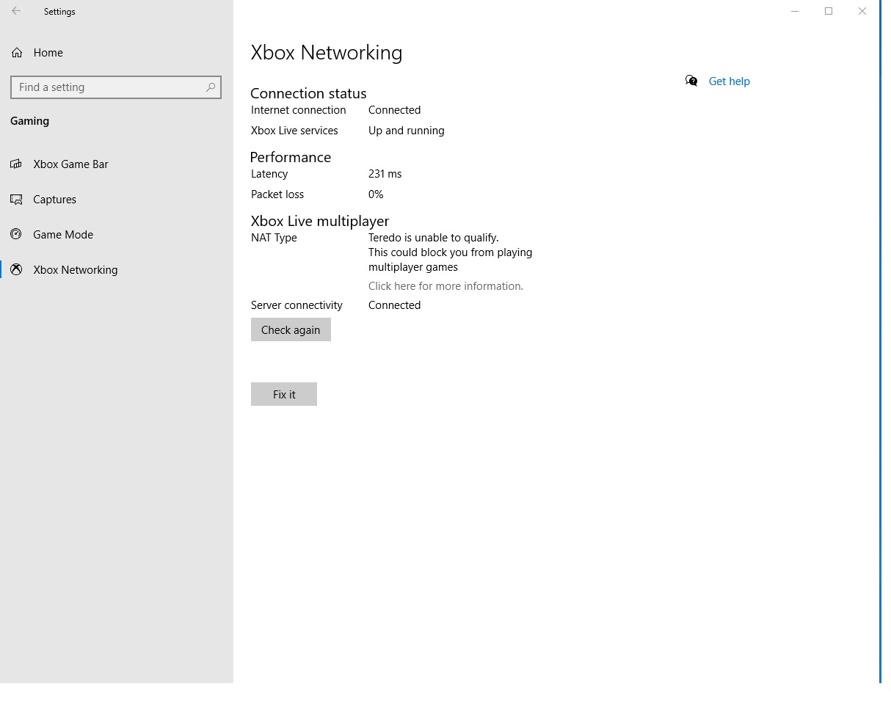Click Connected next to Internet connection

click(395, 110)
